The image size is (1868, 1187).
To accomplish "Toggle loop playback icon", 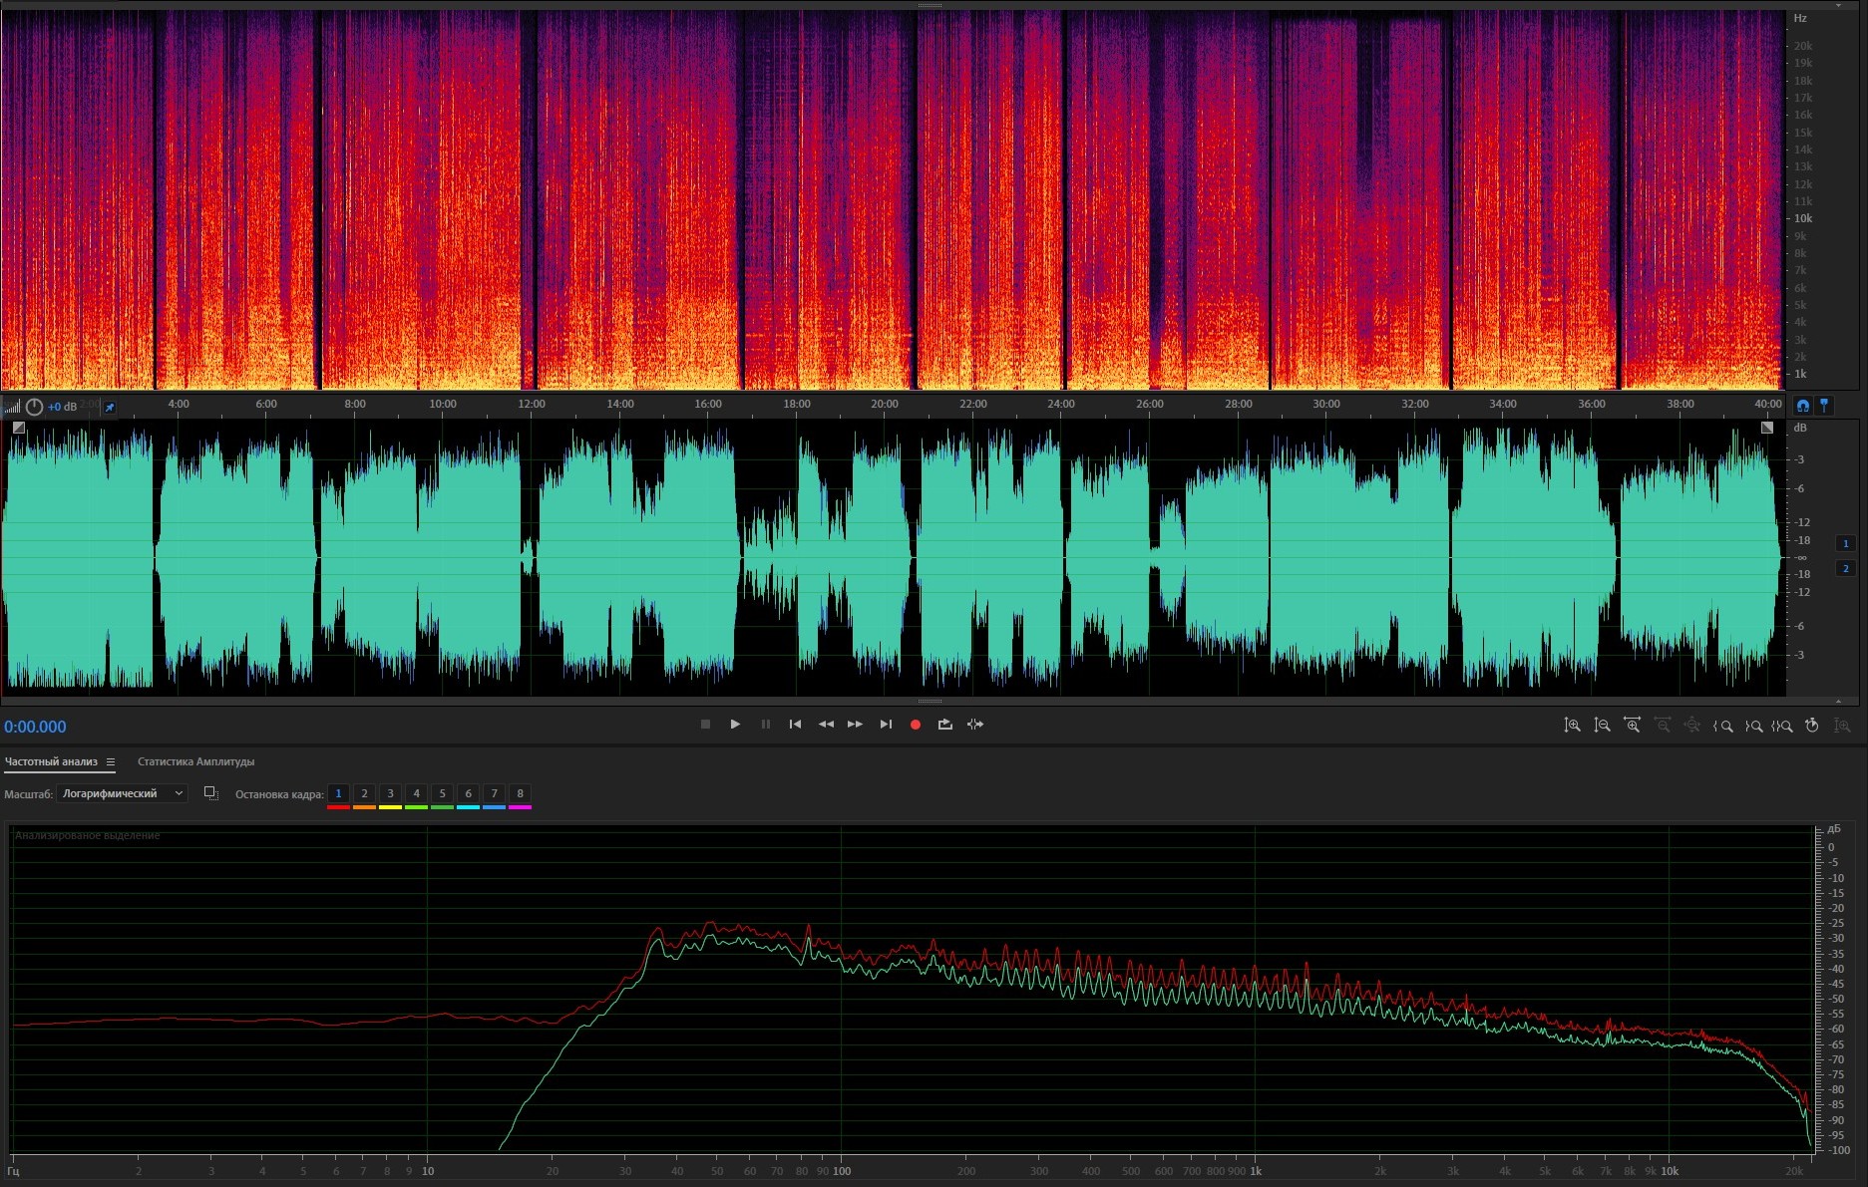I will pos(944,725).
